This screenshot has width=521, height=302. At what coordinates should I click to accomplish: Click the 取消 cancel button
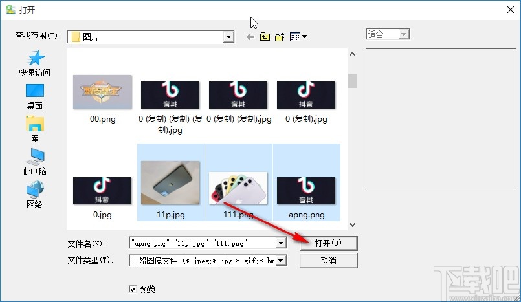(x=328, y=261)
